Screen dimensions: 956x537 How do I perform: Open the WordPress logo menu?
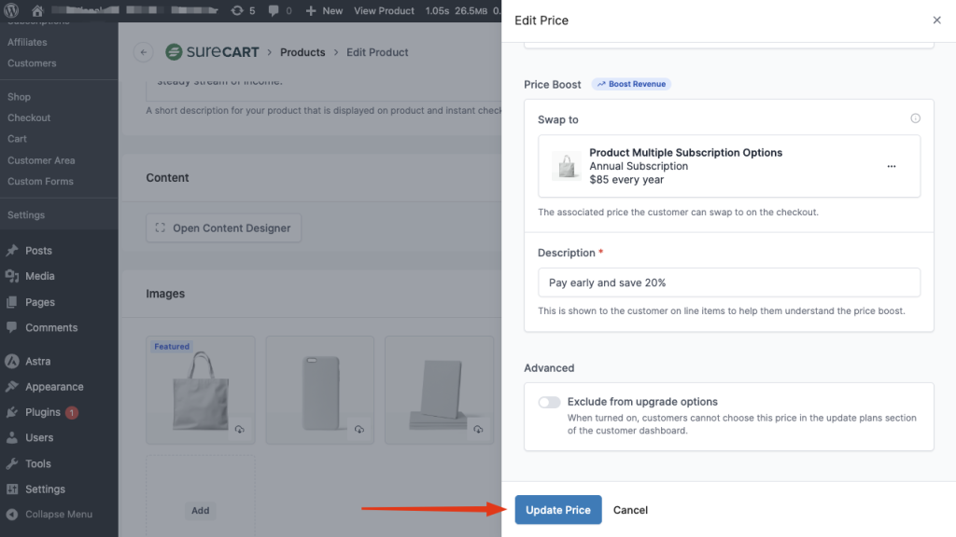[11, 10]
